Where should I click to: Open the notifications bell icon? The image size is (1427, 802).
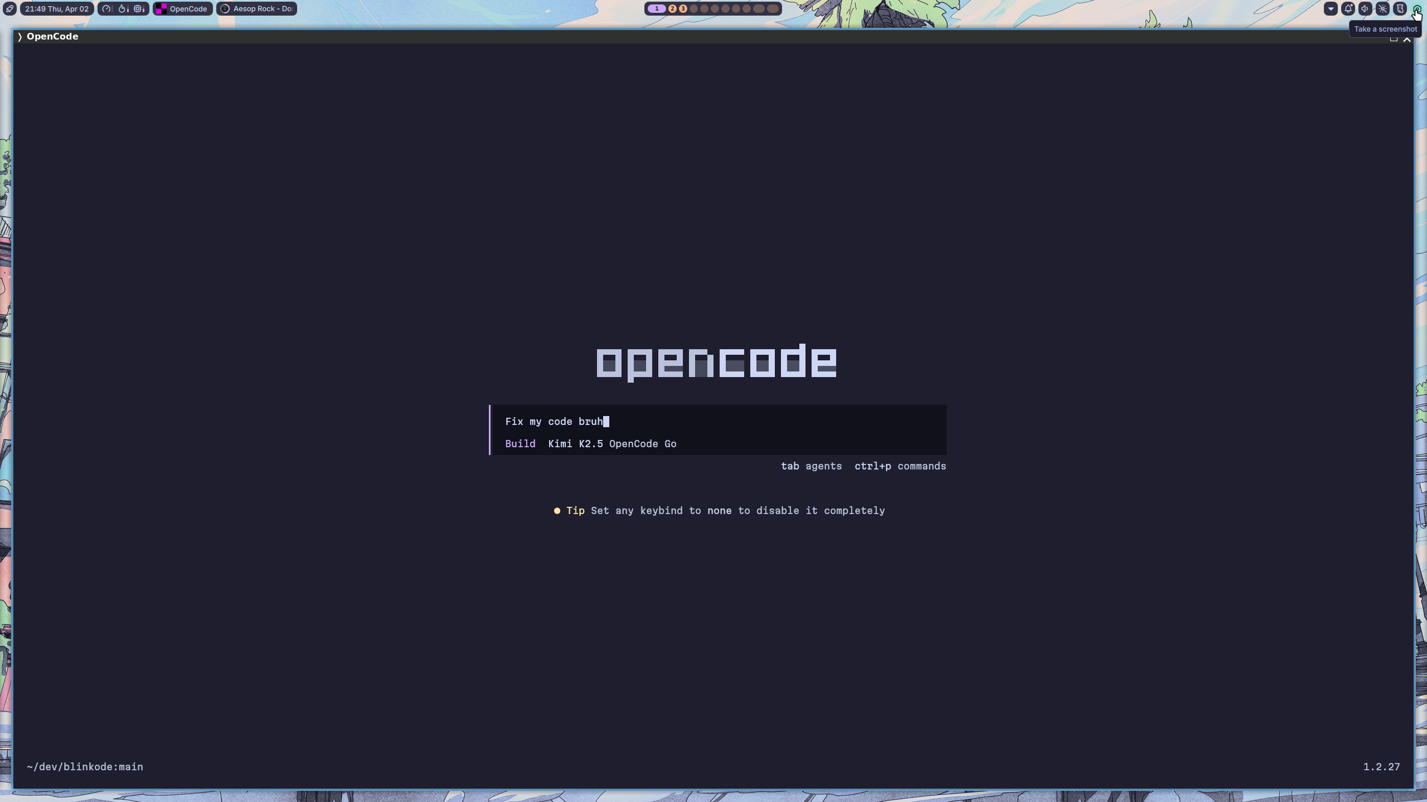pyautogui.click(x=1348, y=9)
